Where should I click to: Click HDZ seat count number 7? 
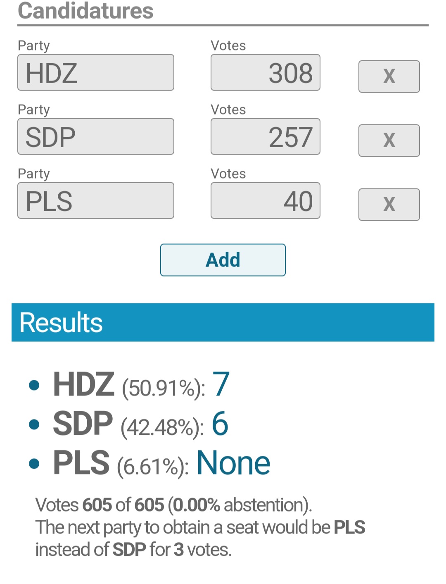[x=221, y=384]
